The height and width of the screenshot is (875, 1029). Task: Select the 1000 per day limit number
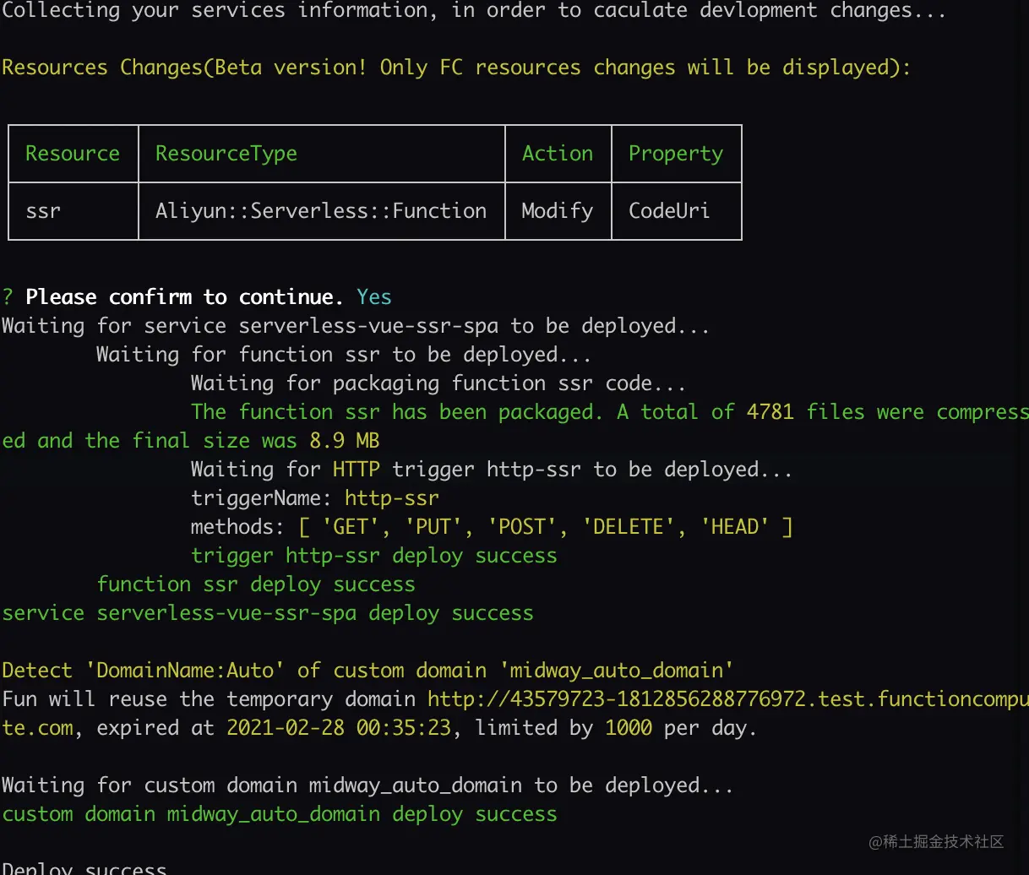(629, 728)
